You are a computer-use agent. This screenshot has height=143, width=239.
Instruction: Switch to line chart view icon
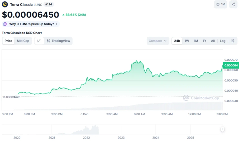[39, 41]
